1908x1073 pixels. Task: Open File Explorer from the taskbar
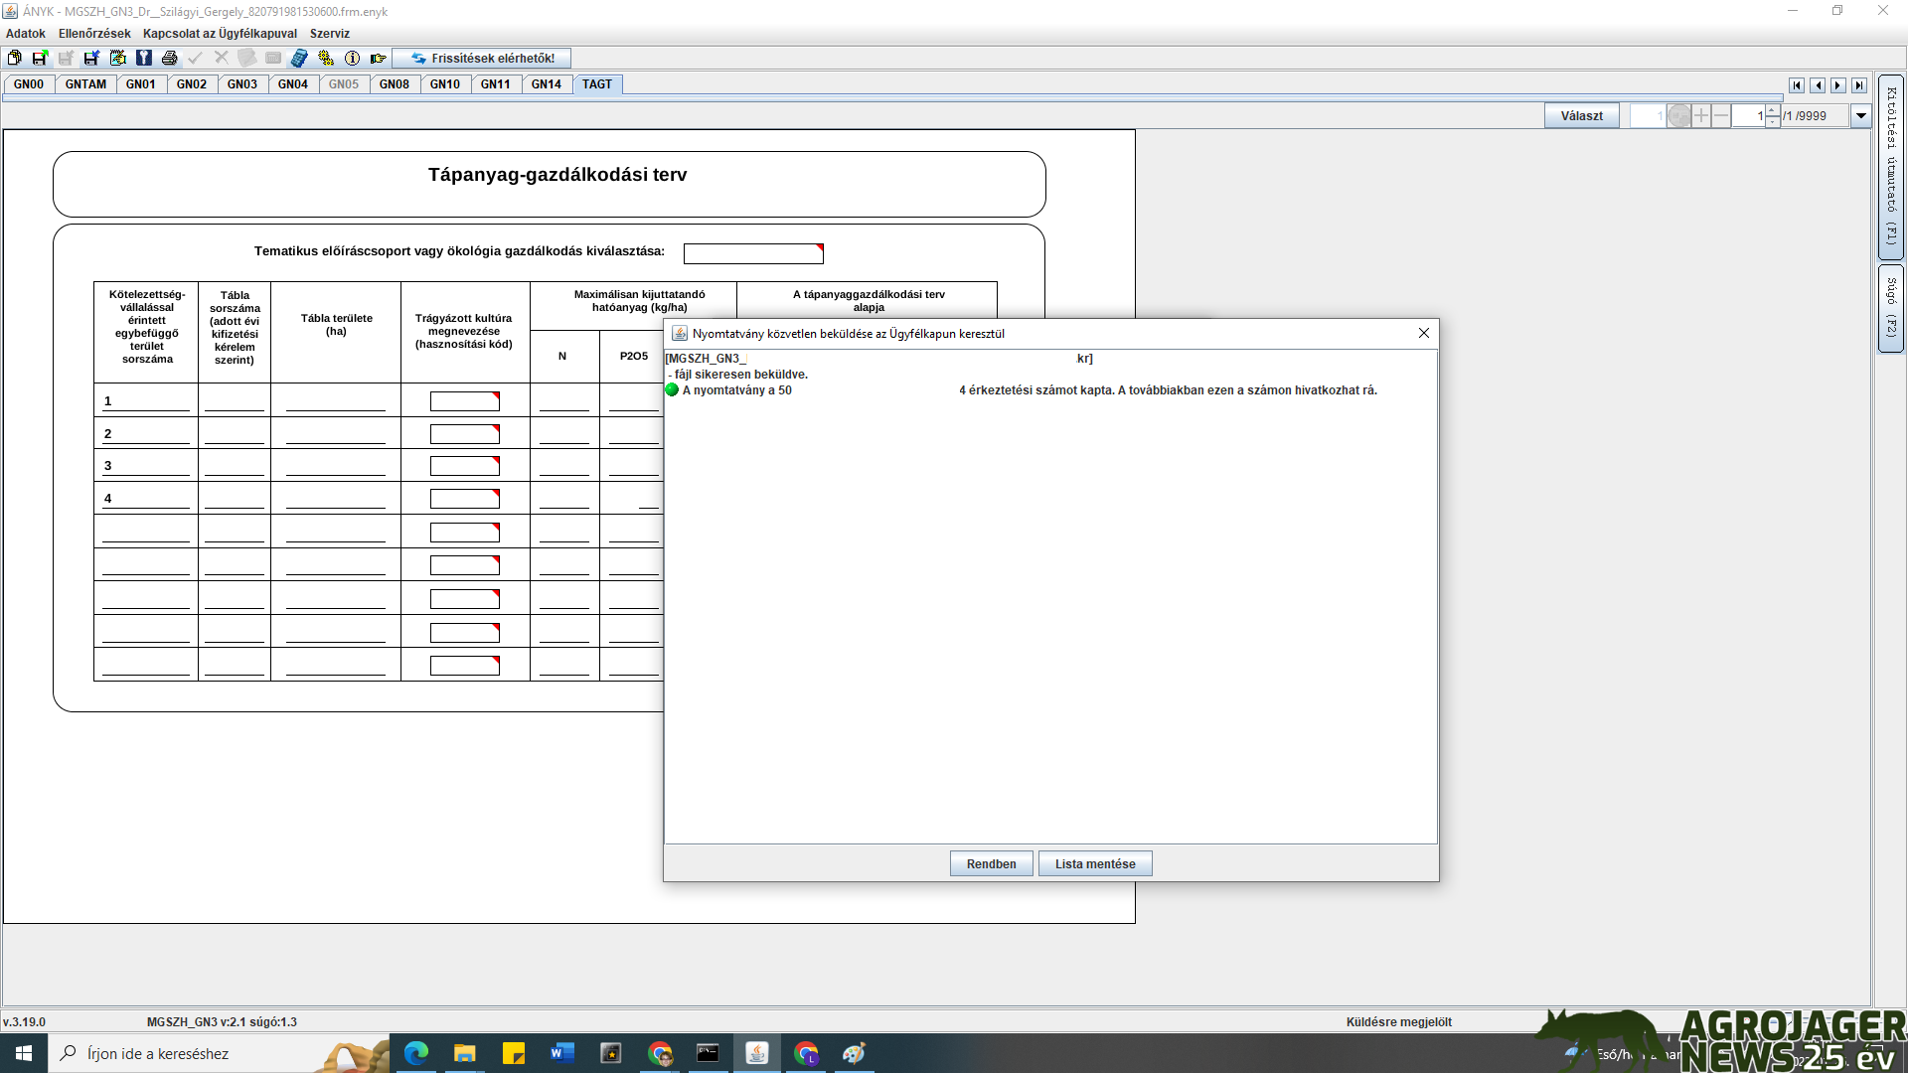pyautogui.click(x=464, y=1053)
